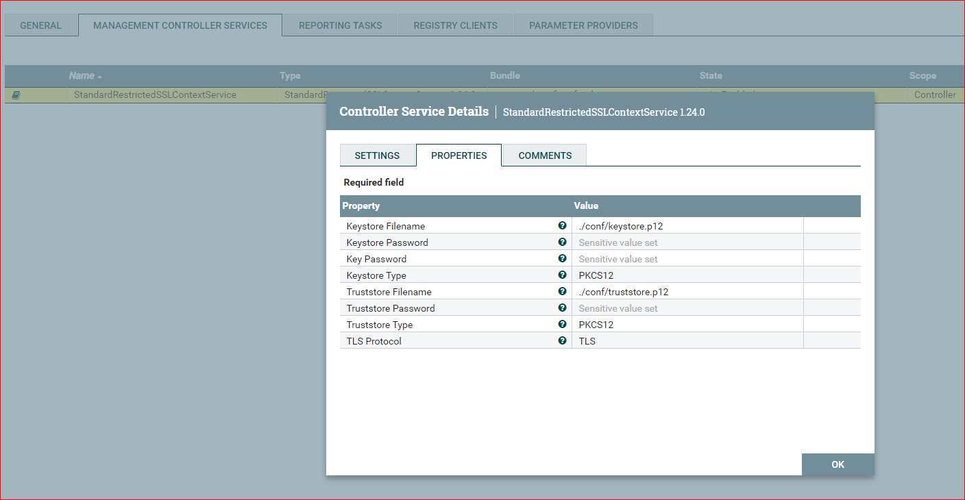The width and height of the screenshot is (965, 500).
Task: Select the PROPERTIES tab
Action: click(459, 155)
